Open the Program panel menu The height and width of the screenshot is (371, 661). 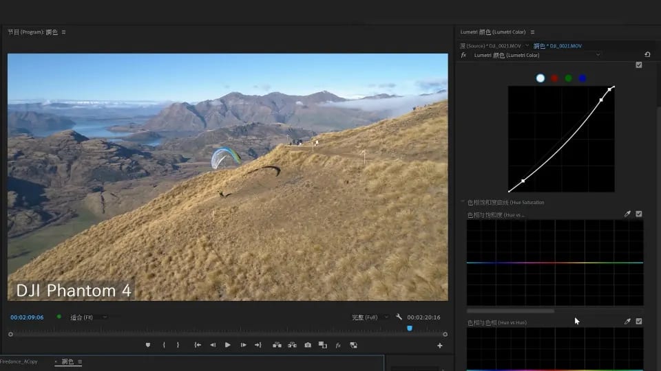pos(63,32)
